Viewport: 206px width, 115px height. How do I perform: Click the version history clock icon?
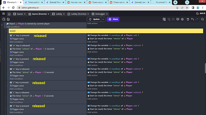[x=4, y=19]
